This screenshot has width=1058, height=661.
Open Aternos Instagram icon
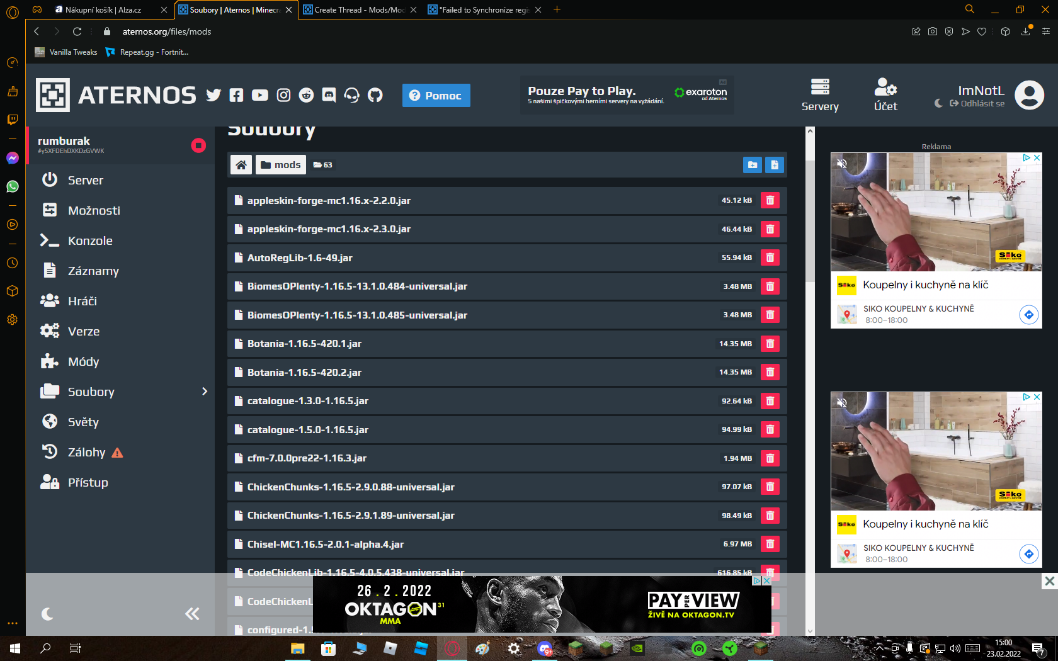[283, 95]
